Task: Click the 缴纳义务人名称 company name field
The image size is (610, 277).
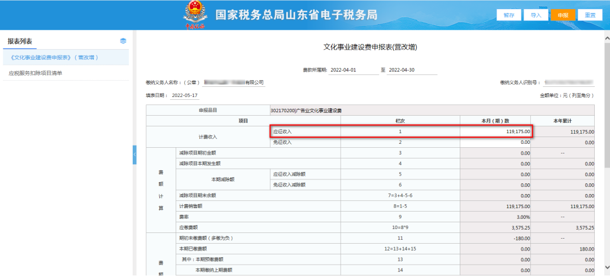Action: 233,82
